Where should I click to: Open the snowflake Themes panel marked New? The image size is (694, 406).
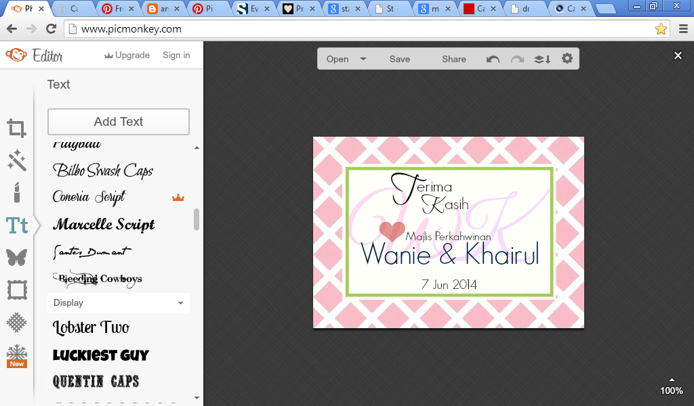[17, 356]
